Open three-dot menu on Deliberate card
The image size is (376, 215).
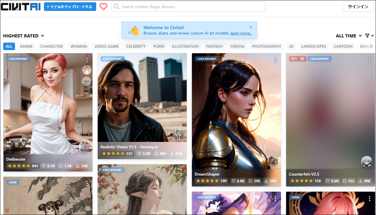[87, 60]
